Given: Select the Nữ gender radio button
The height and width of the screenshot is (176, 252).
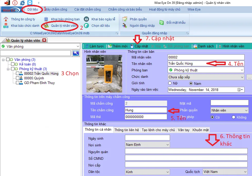Looking at the screenshot, I should click(170, 83).
